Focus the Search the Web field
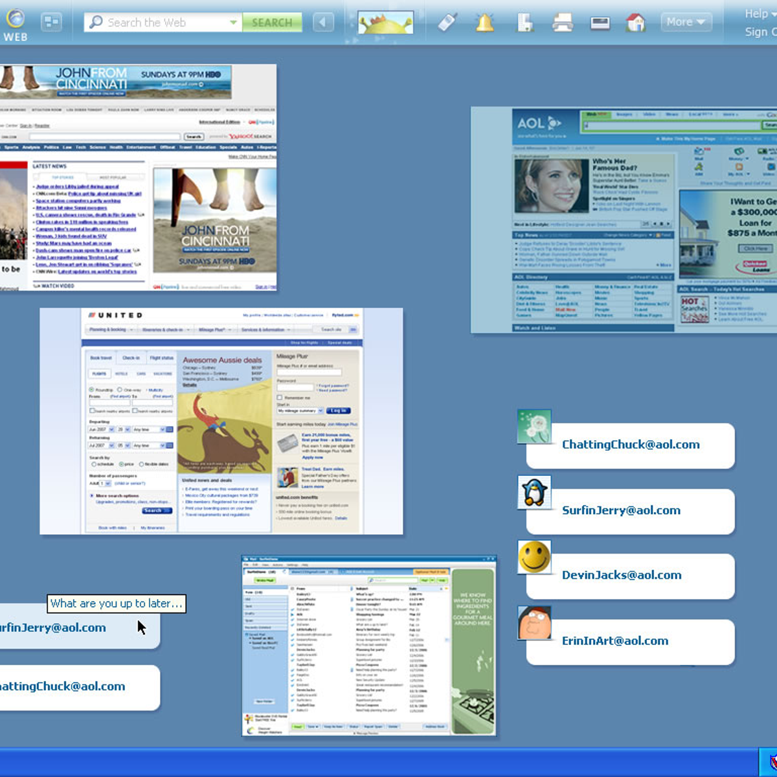 pos(163,22)
